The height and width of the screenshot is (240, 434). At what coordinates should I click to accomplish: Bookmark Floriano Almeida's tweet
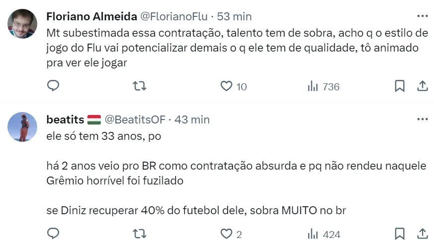point(399,86)
